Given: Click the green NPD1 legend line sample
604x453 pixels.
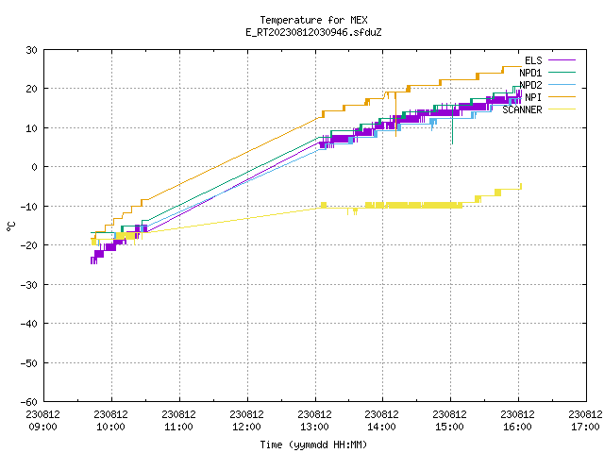Looking at the screenshot, I should 562,73.
